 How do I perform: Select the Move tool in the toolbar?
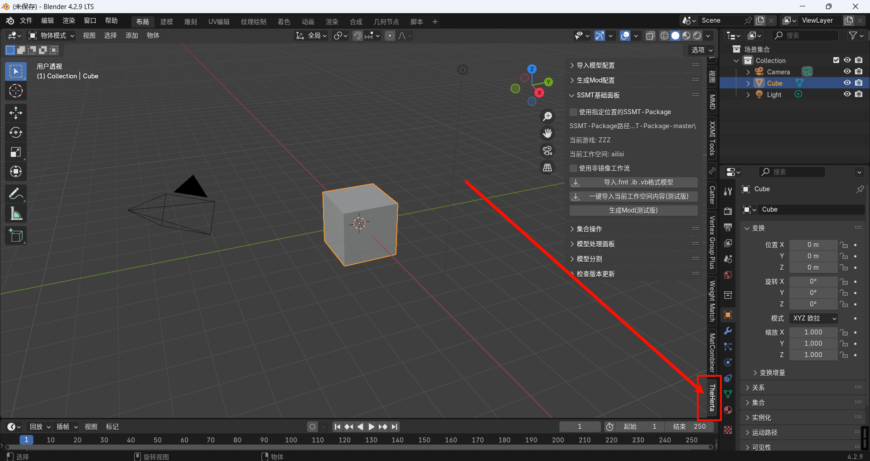pyautogui.click(x=16, y=113)
